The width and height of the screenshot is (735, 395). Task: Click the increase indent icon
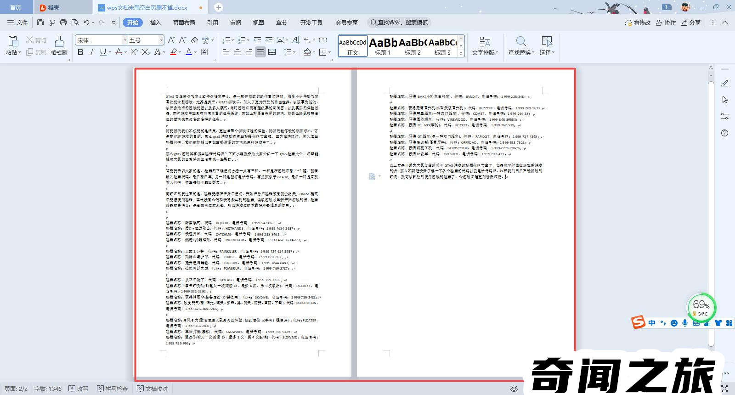coord(269,40)
